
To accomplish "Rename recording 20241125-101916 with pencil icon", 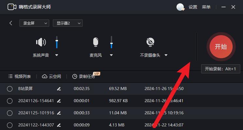I will point(59,113).
